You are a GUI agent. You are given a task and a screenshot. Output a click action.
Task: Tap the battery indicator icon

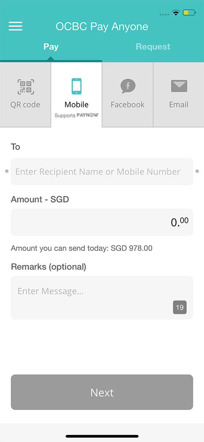(x=189, y=13)
